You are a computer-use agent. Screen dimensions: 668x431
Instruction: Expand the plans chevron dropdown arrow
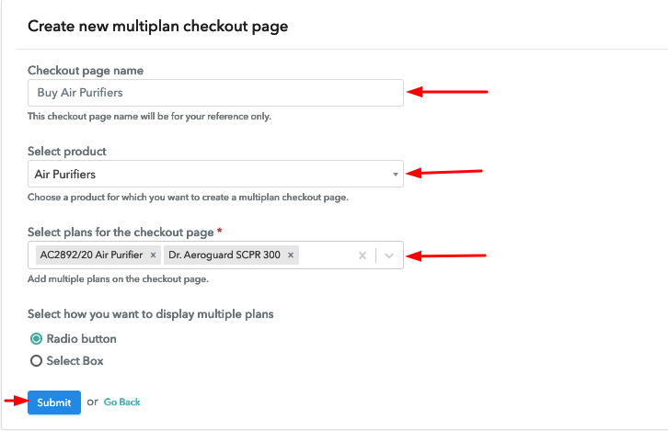point(388,255)
